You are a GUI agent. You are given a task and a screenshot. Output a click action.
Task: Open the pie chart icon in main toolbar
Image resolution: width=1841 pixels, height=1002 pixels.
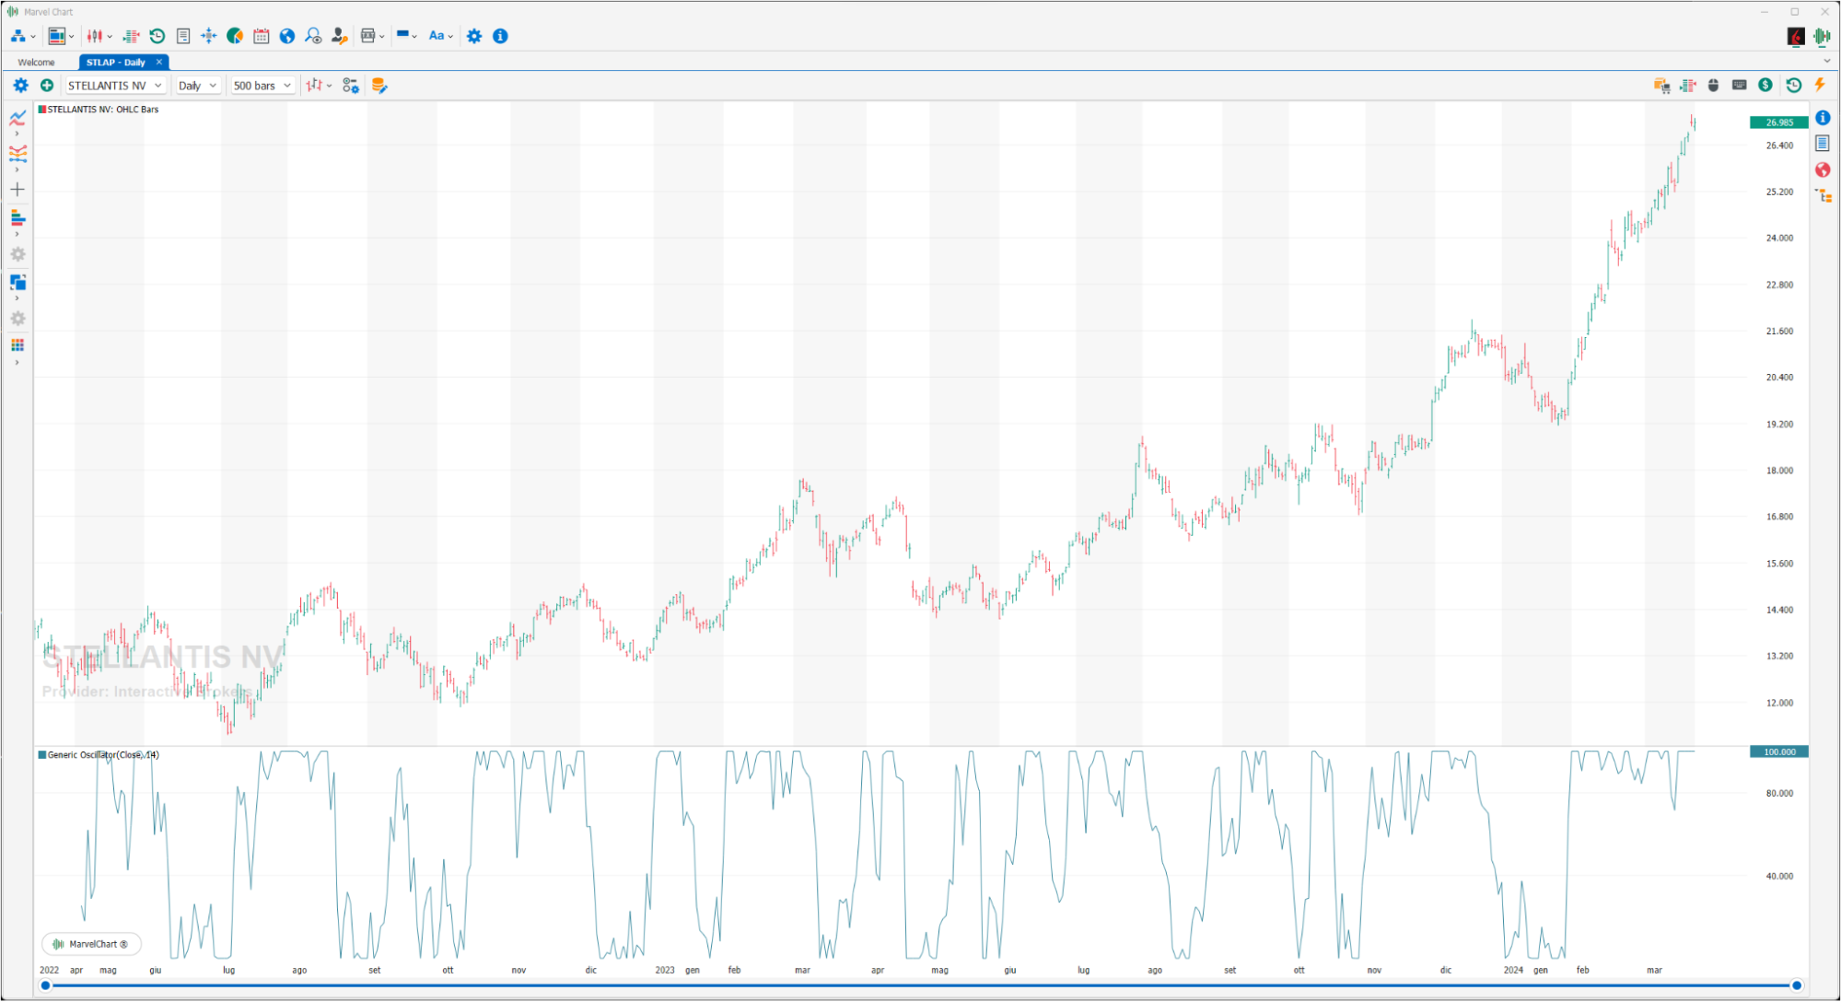pos(235,36)
